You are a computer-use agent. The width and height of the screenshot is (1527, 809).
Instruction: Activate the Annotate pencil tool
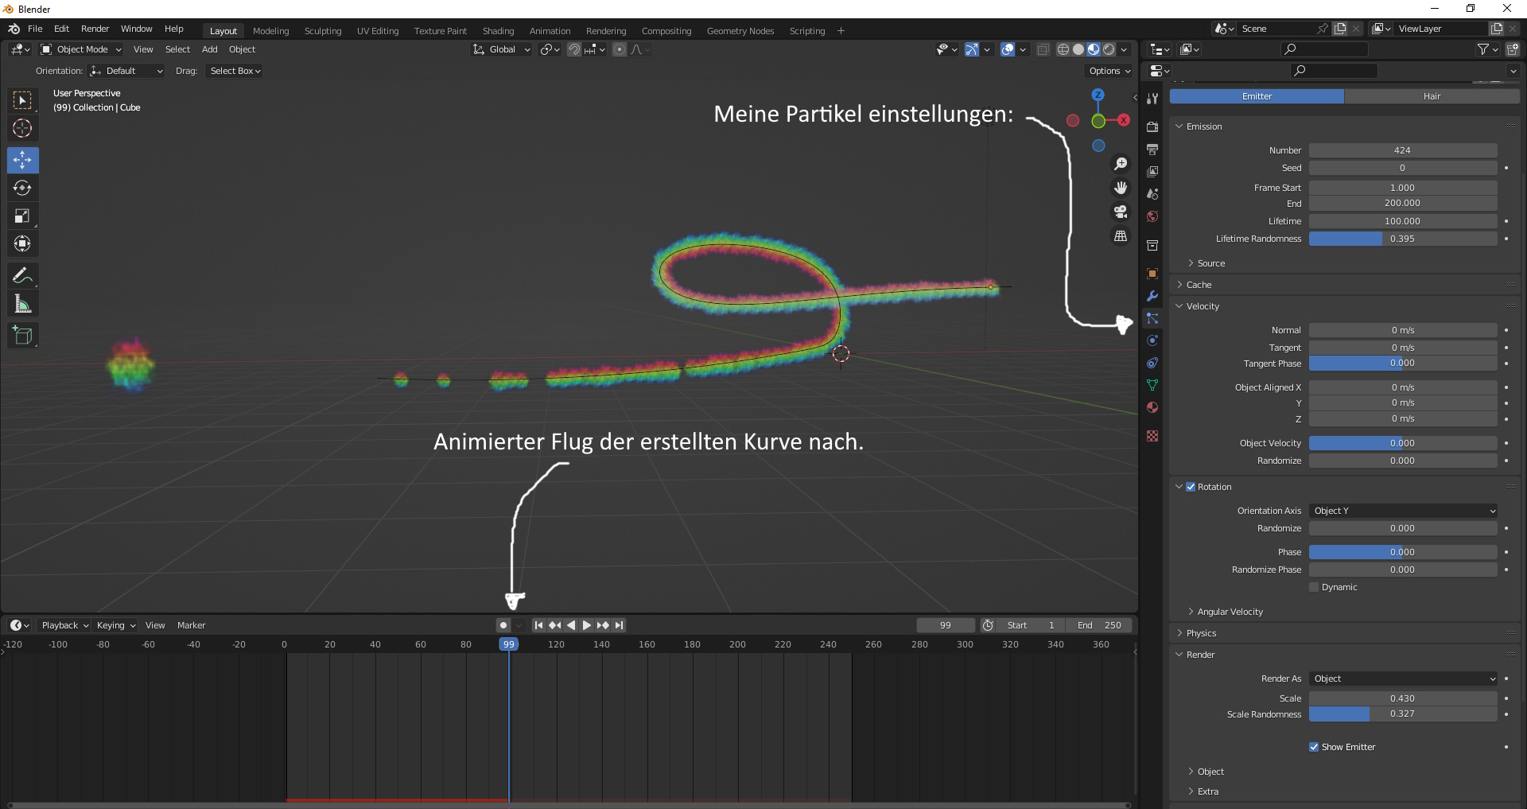coord(22,276)
